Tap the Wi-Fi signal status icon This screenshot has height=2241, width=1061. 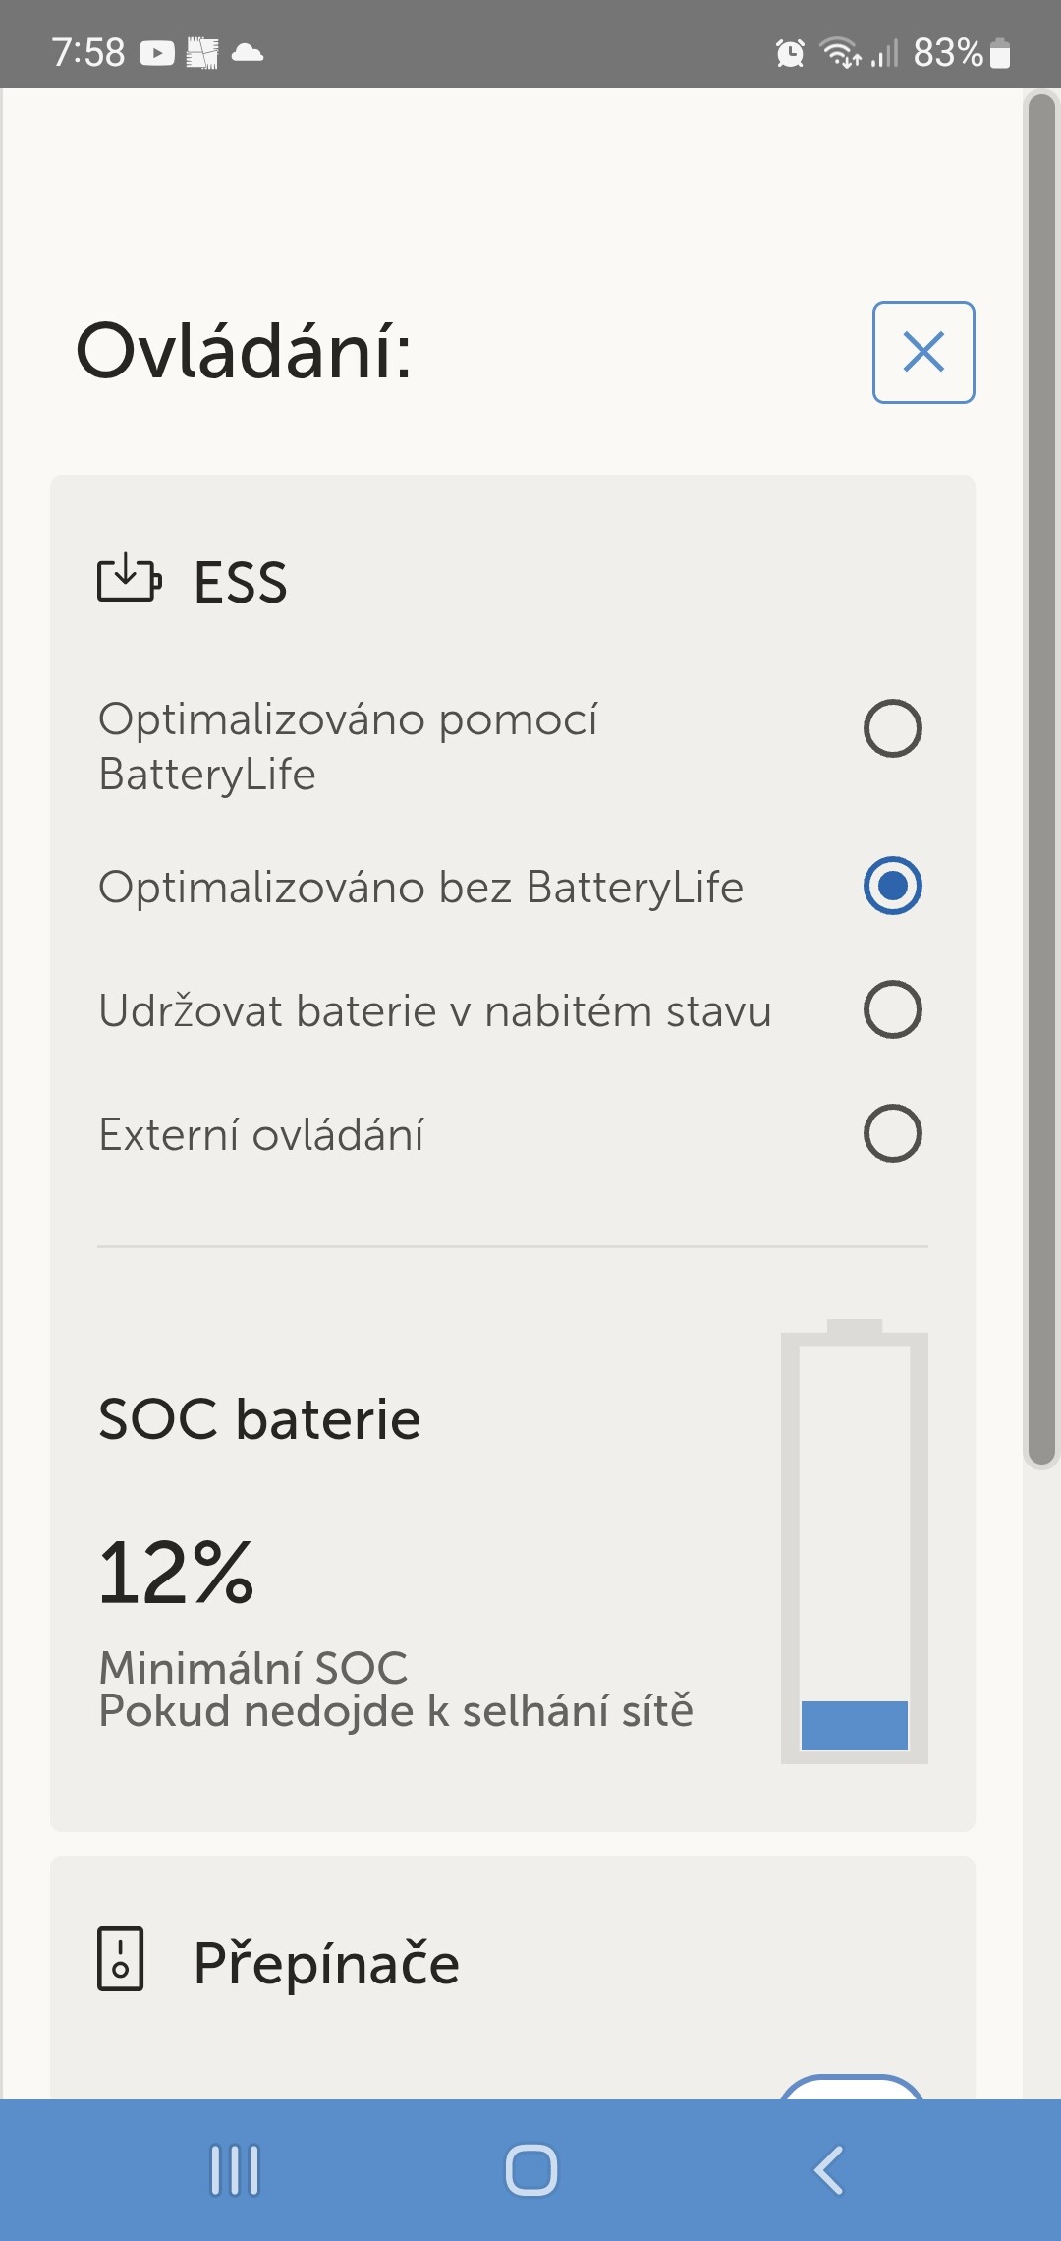pyautogui.click(x=840, y=52)
